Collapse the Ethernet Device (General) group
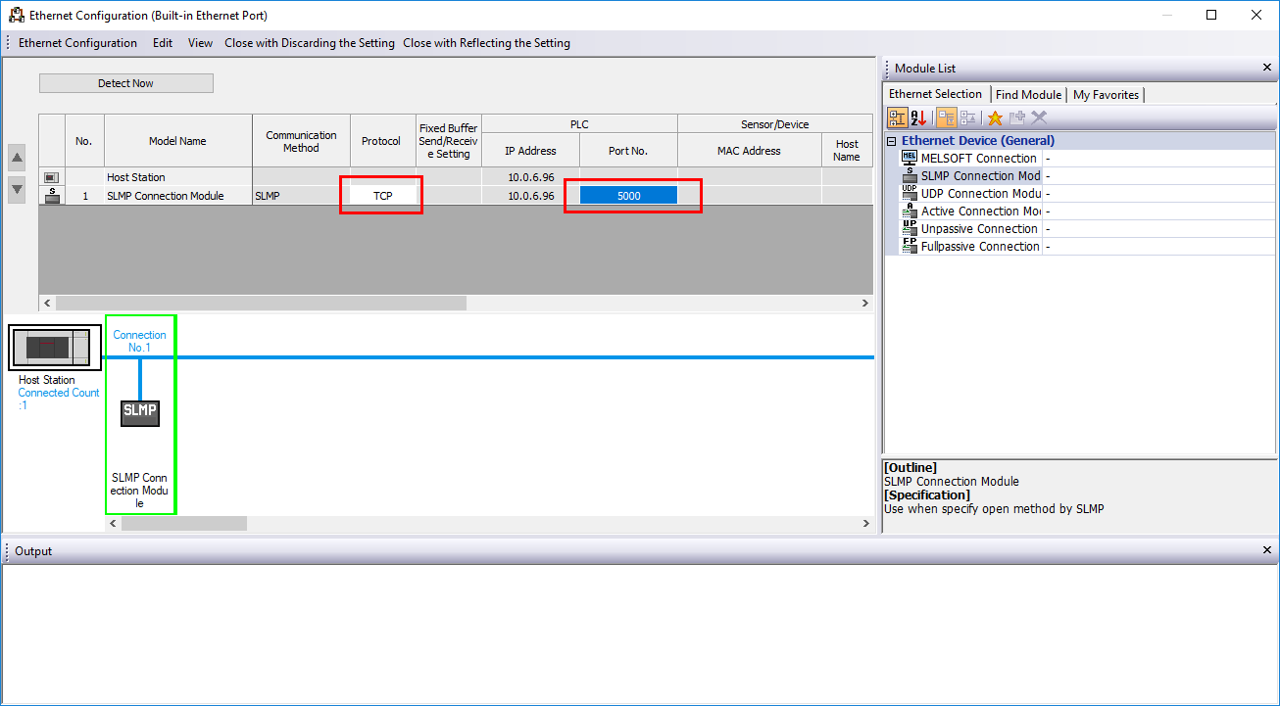The image size is (1280, 706). point(892,141)
